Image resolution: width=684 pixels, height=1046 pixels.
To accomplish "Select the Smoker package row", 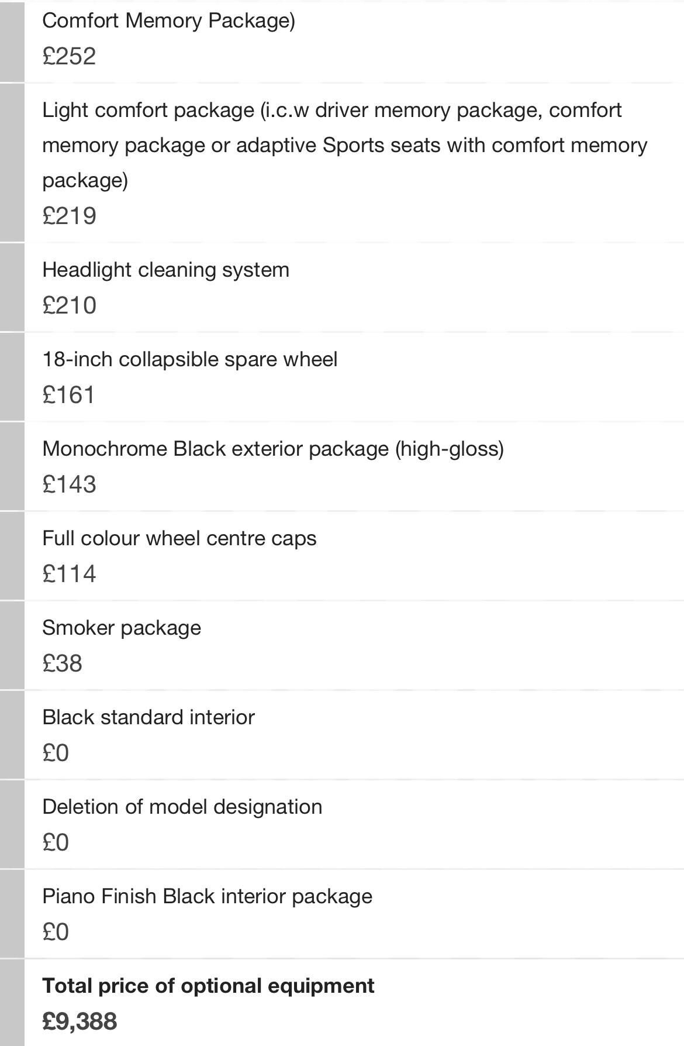I will (x=354, y=645).
